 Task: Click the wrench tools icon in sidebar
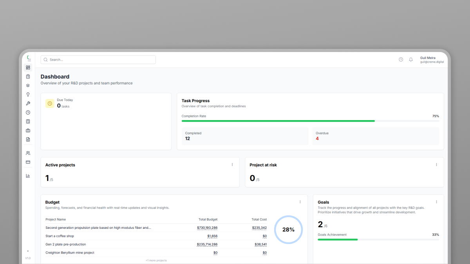coord(28,104)
